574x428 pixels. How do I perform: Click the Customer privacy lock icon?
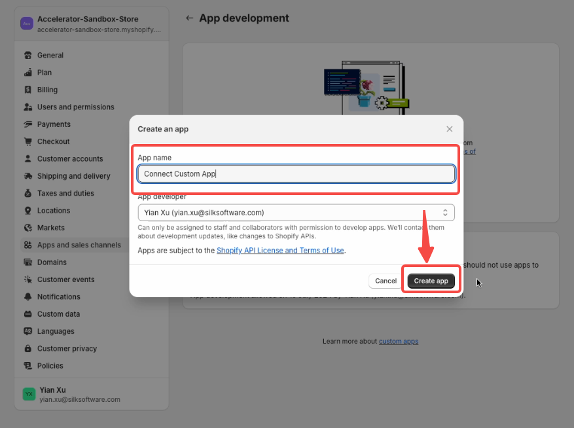tap(28, 349)
